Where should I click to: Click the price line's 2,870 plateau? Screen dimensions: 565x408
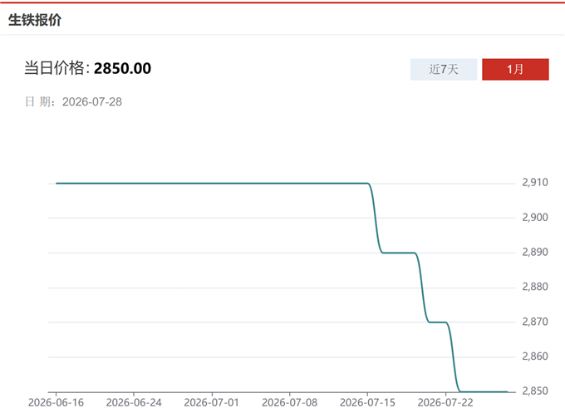(x=438, y=322)
